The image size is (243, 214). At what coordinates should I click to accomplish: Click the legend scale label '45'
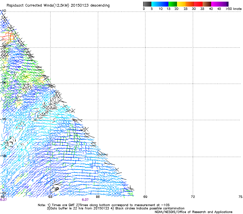(x=219, y=9)
